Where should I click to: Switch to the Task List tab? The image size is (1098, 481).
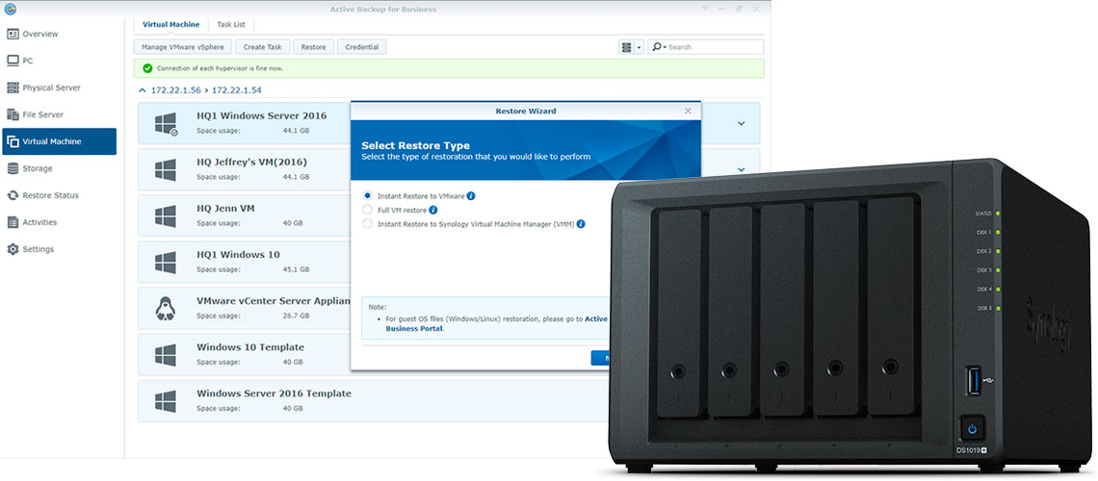(x=230, y=24)
